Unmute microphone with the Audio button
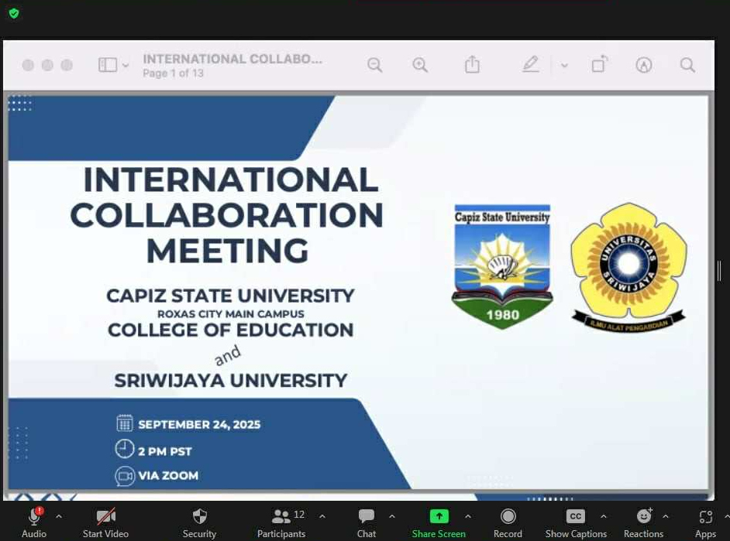 click(x=34, y=517)
